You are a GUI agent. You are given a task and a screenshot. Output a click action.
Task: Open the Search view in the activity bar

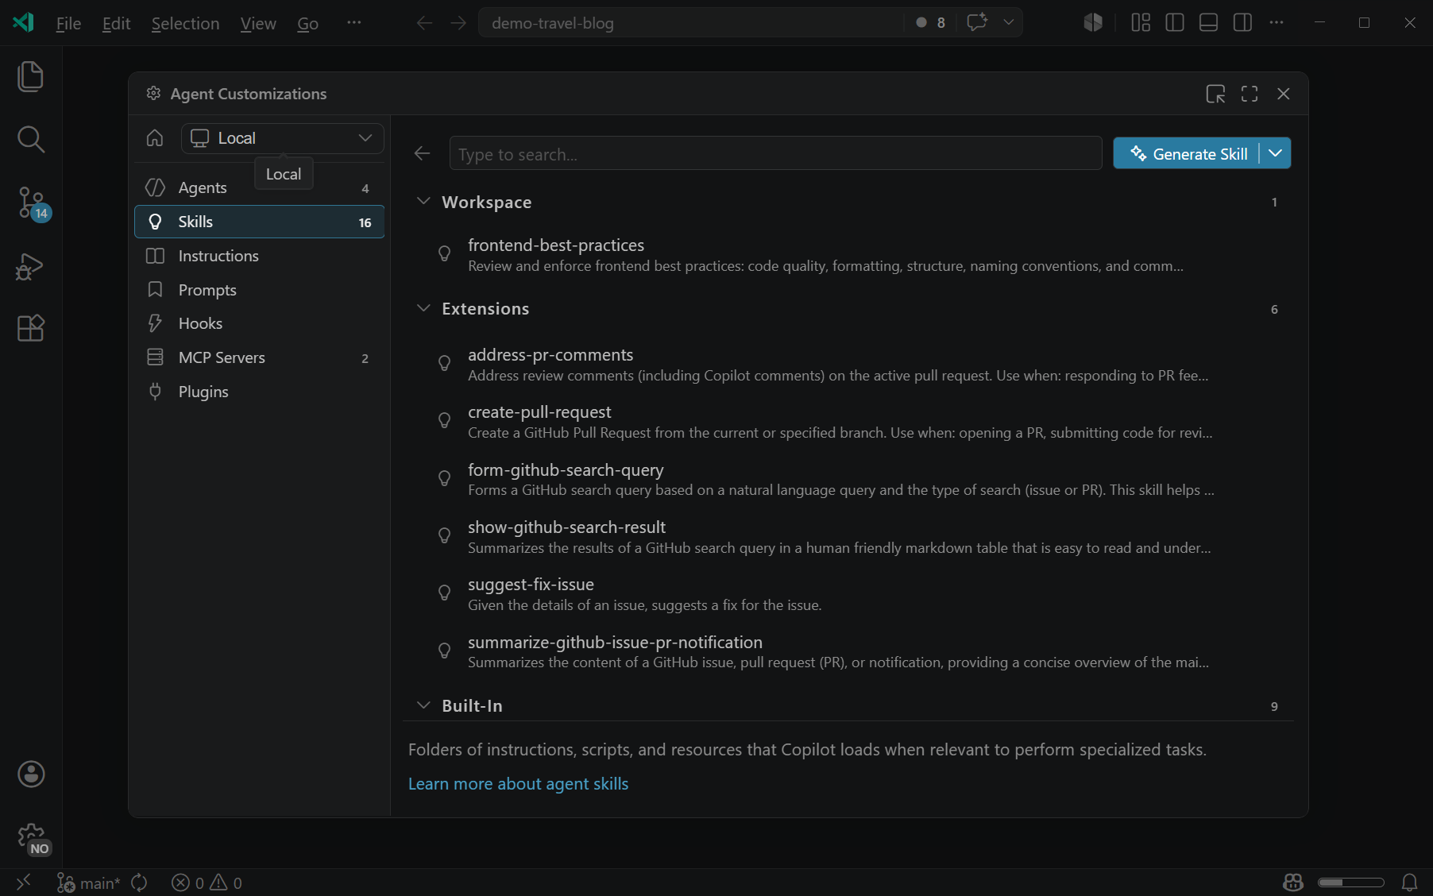click(x=30, y=140)
